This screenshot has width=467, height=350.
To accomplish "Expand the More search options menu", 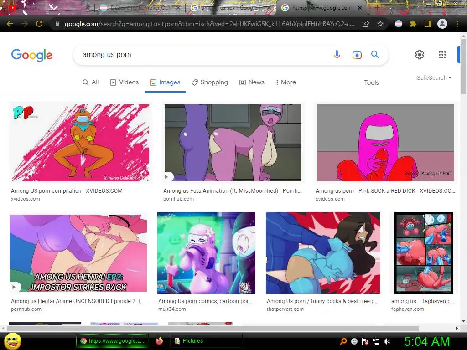I will [x=285, y=82].
